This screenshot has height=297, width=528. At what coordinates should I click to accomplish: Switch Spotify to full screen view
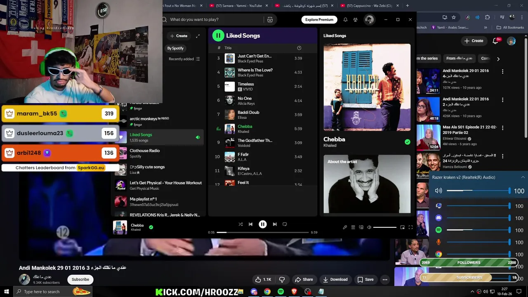(x=410, y=227)
